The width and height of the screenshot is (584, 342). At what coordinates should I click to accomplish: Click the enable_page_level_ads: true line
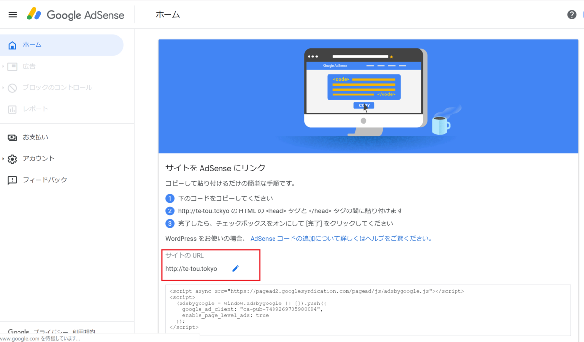click(225, 315)
